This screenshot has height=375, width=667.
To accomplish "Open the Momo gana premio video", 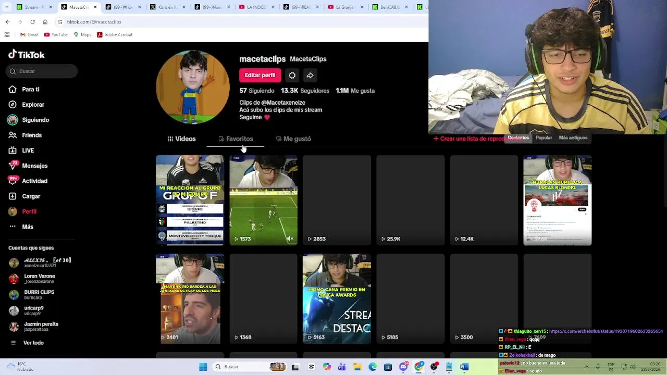I will [337, 299].
